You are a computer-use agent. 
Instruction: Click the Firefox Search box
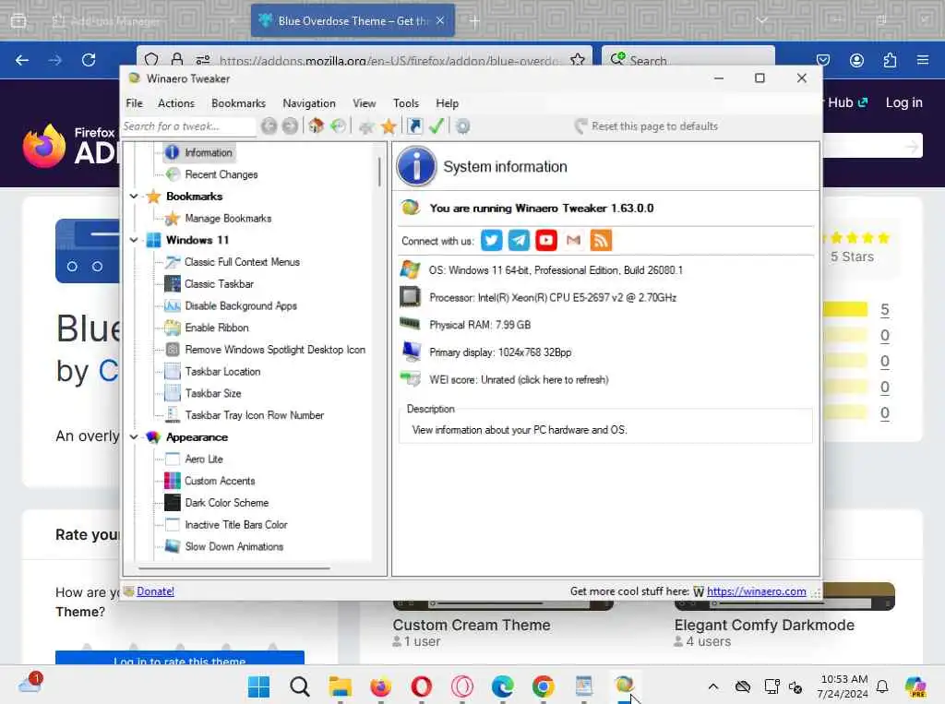tap(688, 60)
